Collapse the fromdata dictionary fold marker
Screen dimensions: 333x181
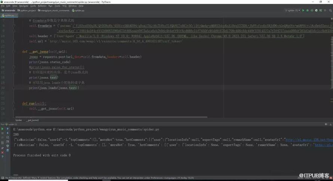[x=14, y=26]
